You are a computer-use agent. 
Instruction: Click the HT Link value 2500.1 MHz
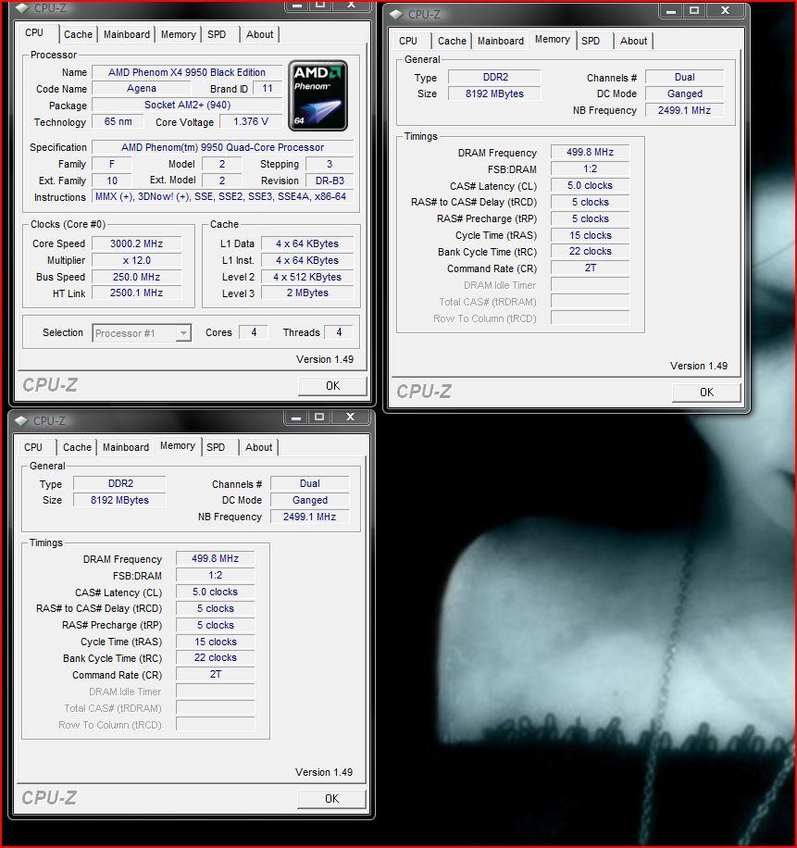point(137,293)
